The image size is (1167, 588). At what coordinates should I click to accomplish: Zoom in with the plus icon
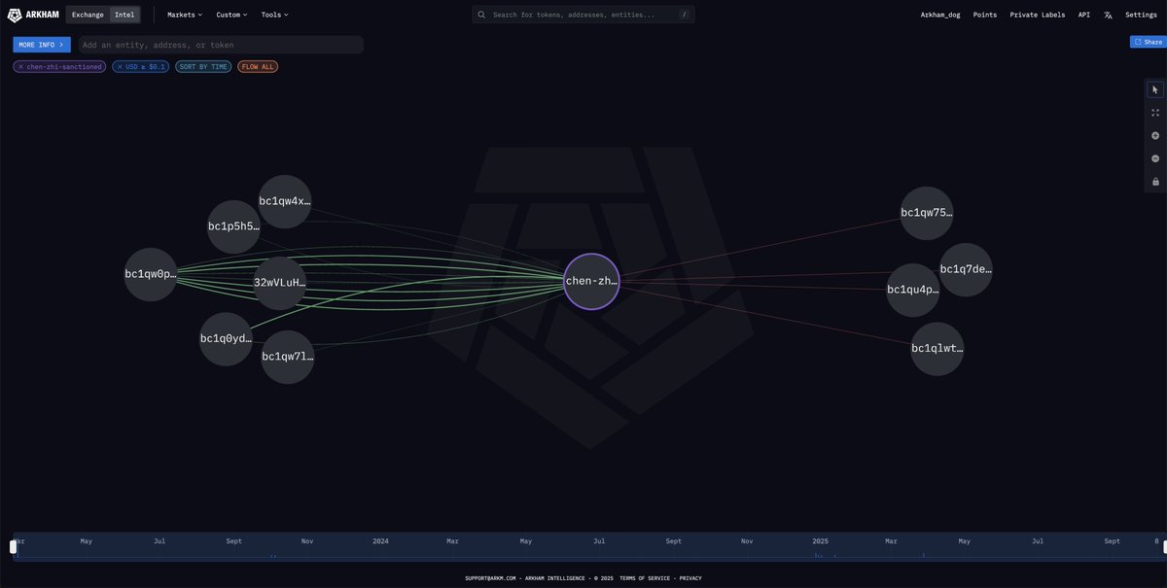(1155, 135)
